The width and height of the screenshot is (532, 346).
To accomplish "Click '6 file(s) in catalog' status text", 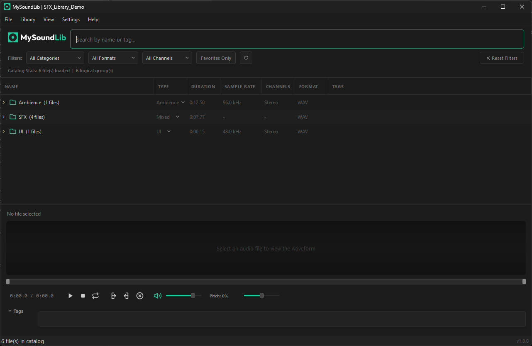I will tap(22, 341).
